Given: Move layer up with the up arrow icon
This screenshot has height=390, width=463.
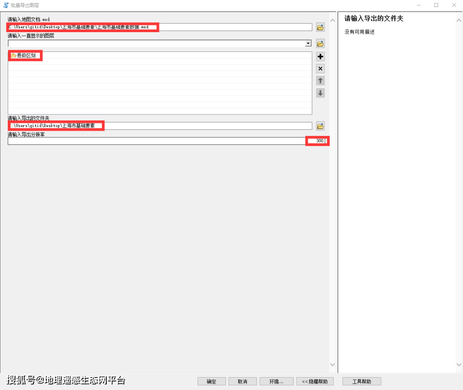Looking at the screenshot, I should (x=320, y=81).
